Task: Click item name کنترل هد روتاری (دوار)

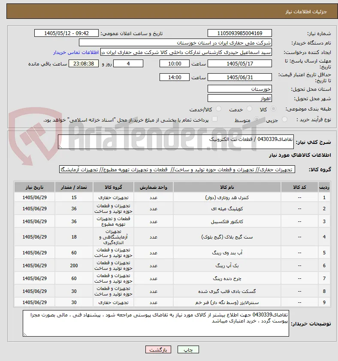Action: tap(227, 197)
